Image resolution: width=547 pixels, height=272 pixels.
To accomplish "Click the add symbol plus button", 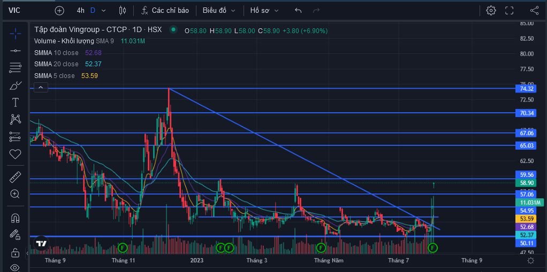I will (59, 11).
